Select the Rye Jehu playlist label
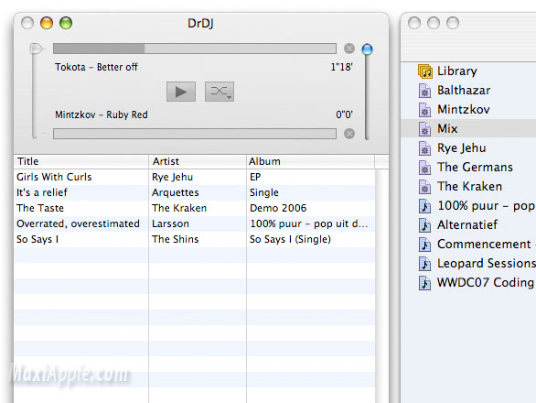Screen dimensions: 536x403 tap(462, 147)
